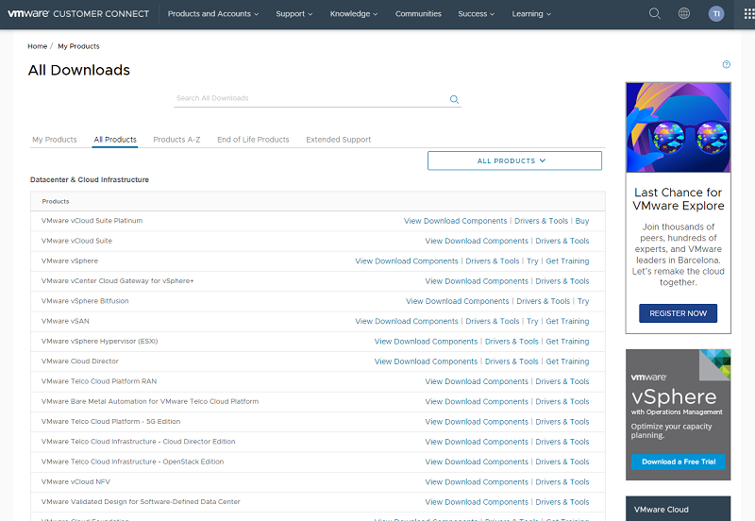Image resolution: width=755 pixels, height=521 pixels.
Task: Switch to the My Products tab
Action: click(x=55, y=140)
